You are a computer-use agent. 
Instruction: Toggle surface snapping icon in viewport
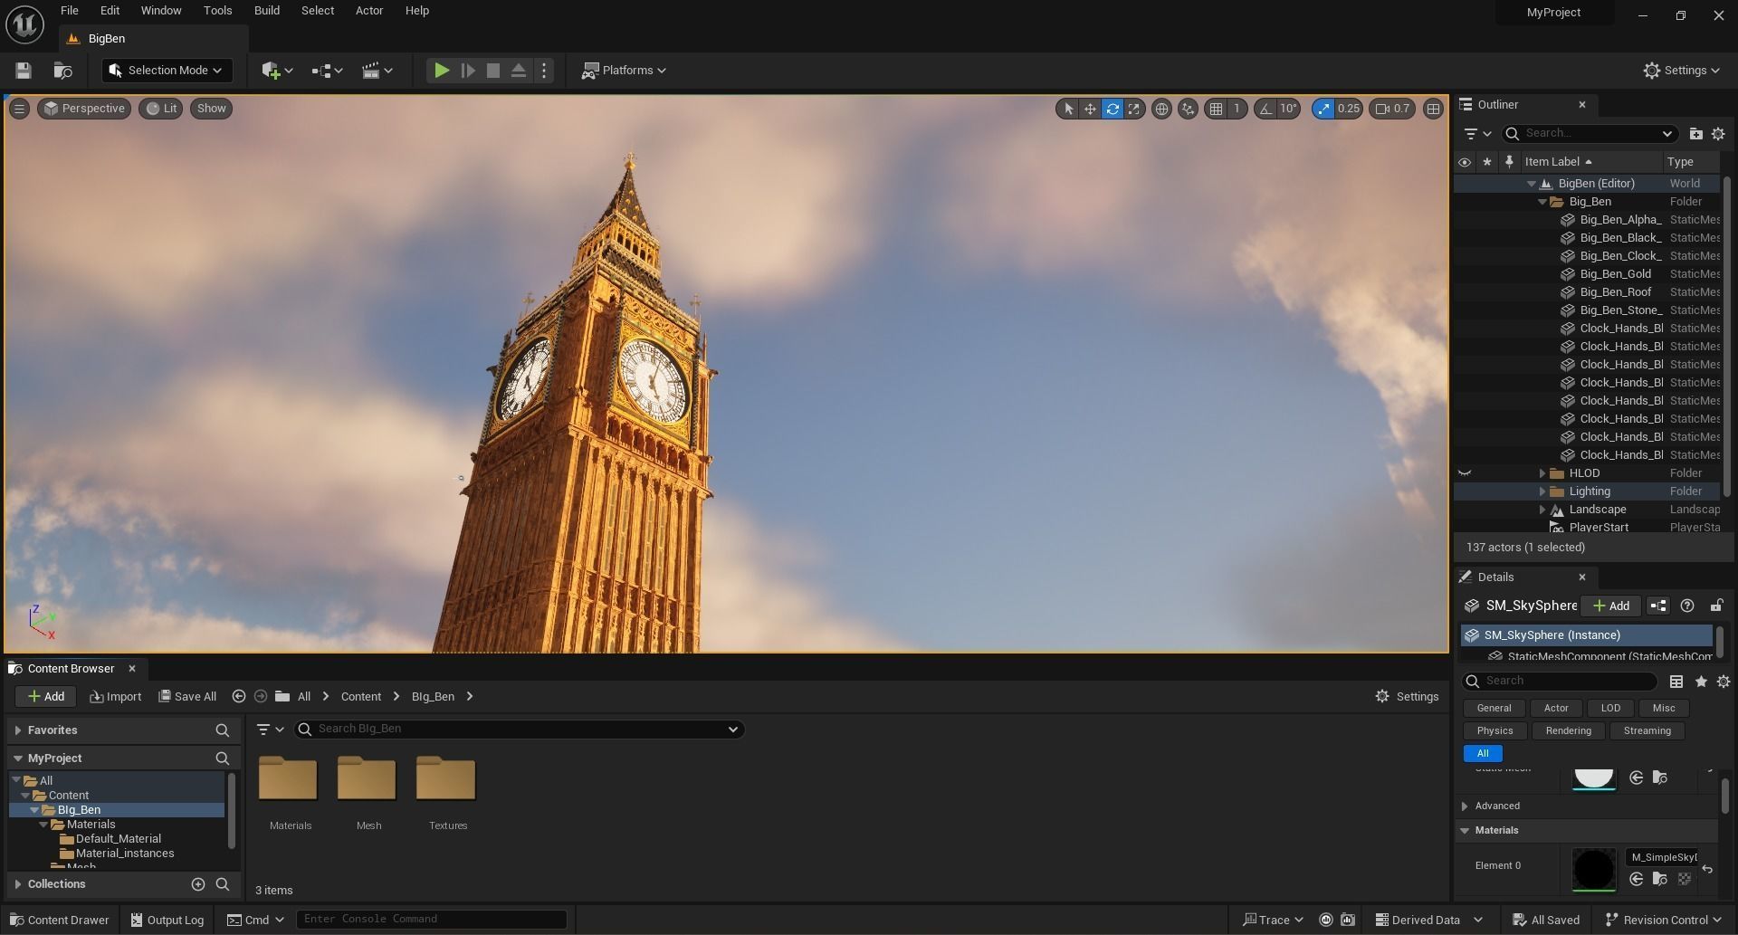pyautogui.click(x=1189, y=109)
